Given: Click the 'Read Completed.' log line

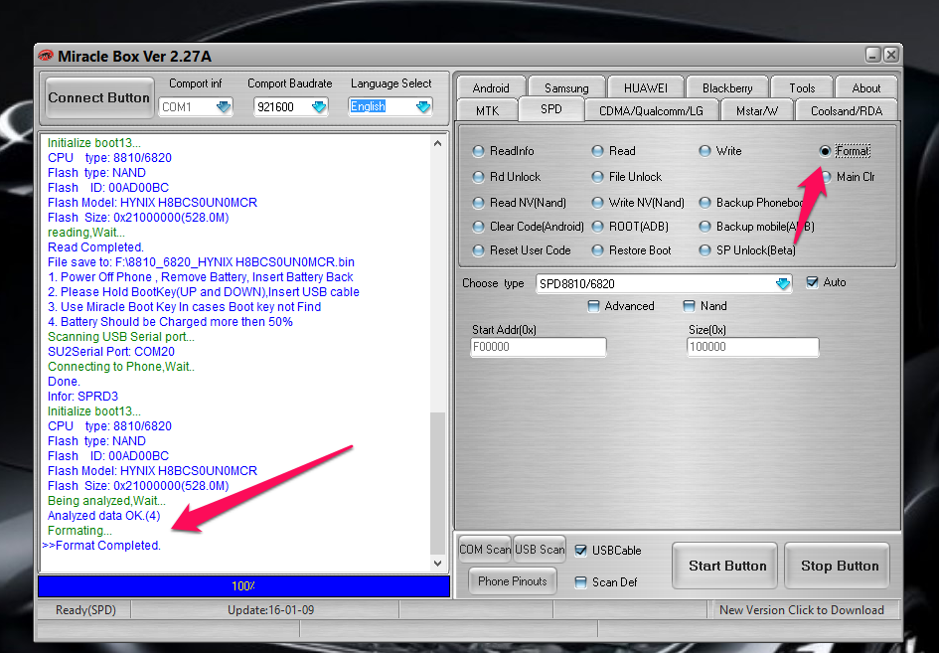Looking at the screenshot, I should click(95, 247).
